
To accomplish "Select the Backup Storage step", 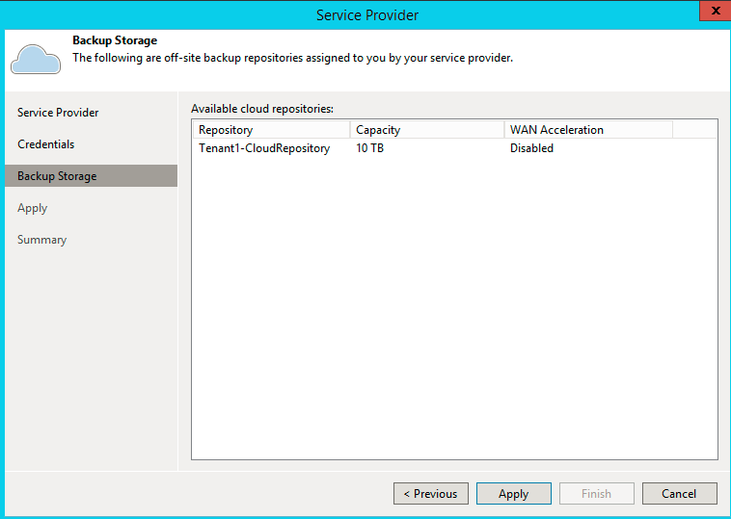I will point(91,176).
